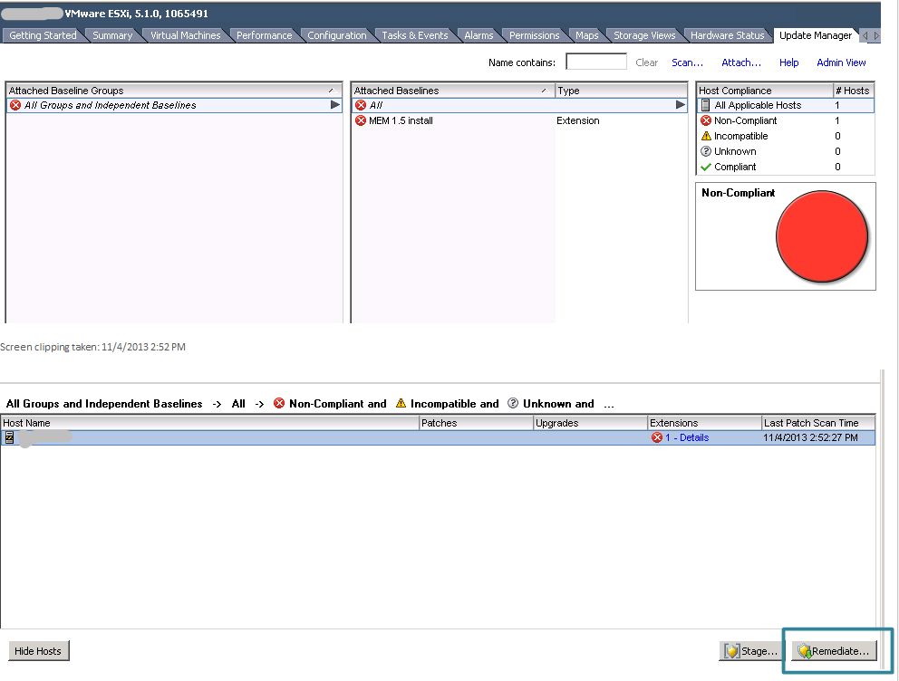Click the error icon next to MEM 1.5 install
Screen dimensions: 899x681
click(x=361, y=120)
